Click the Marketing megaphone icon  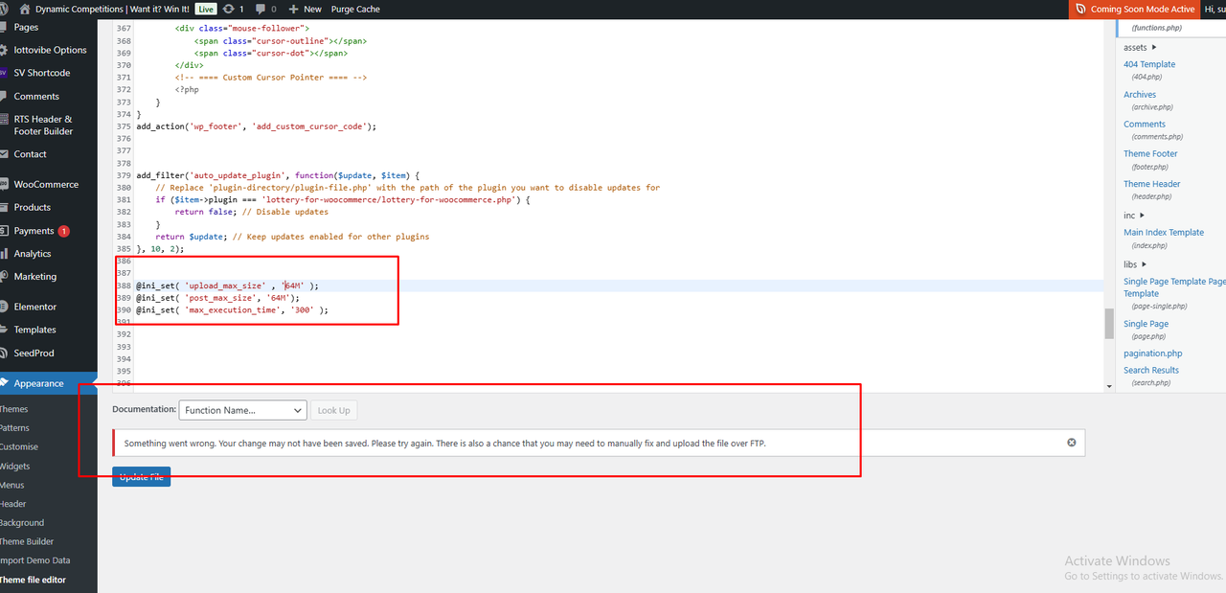[3, 277]
